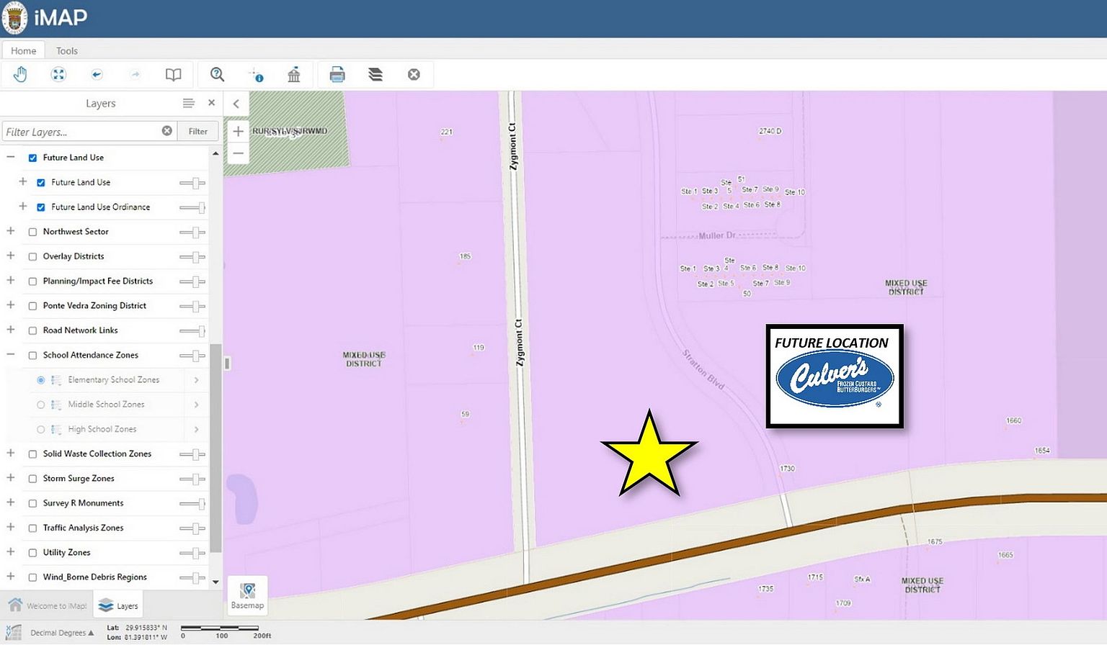Click the clear toolbar circle-X icon

[x=414, y=74]
